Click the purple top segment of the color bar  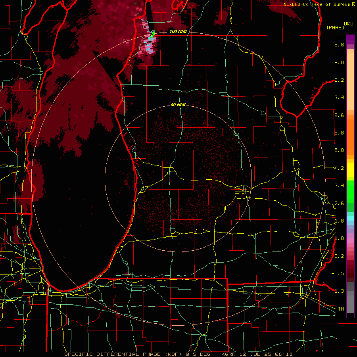click(350, 40)
